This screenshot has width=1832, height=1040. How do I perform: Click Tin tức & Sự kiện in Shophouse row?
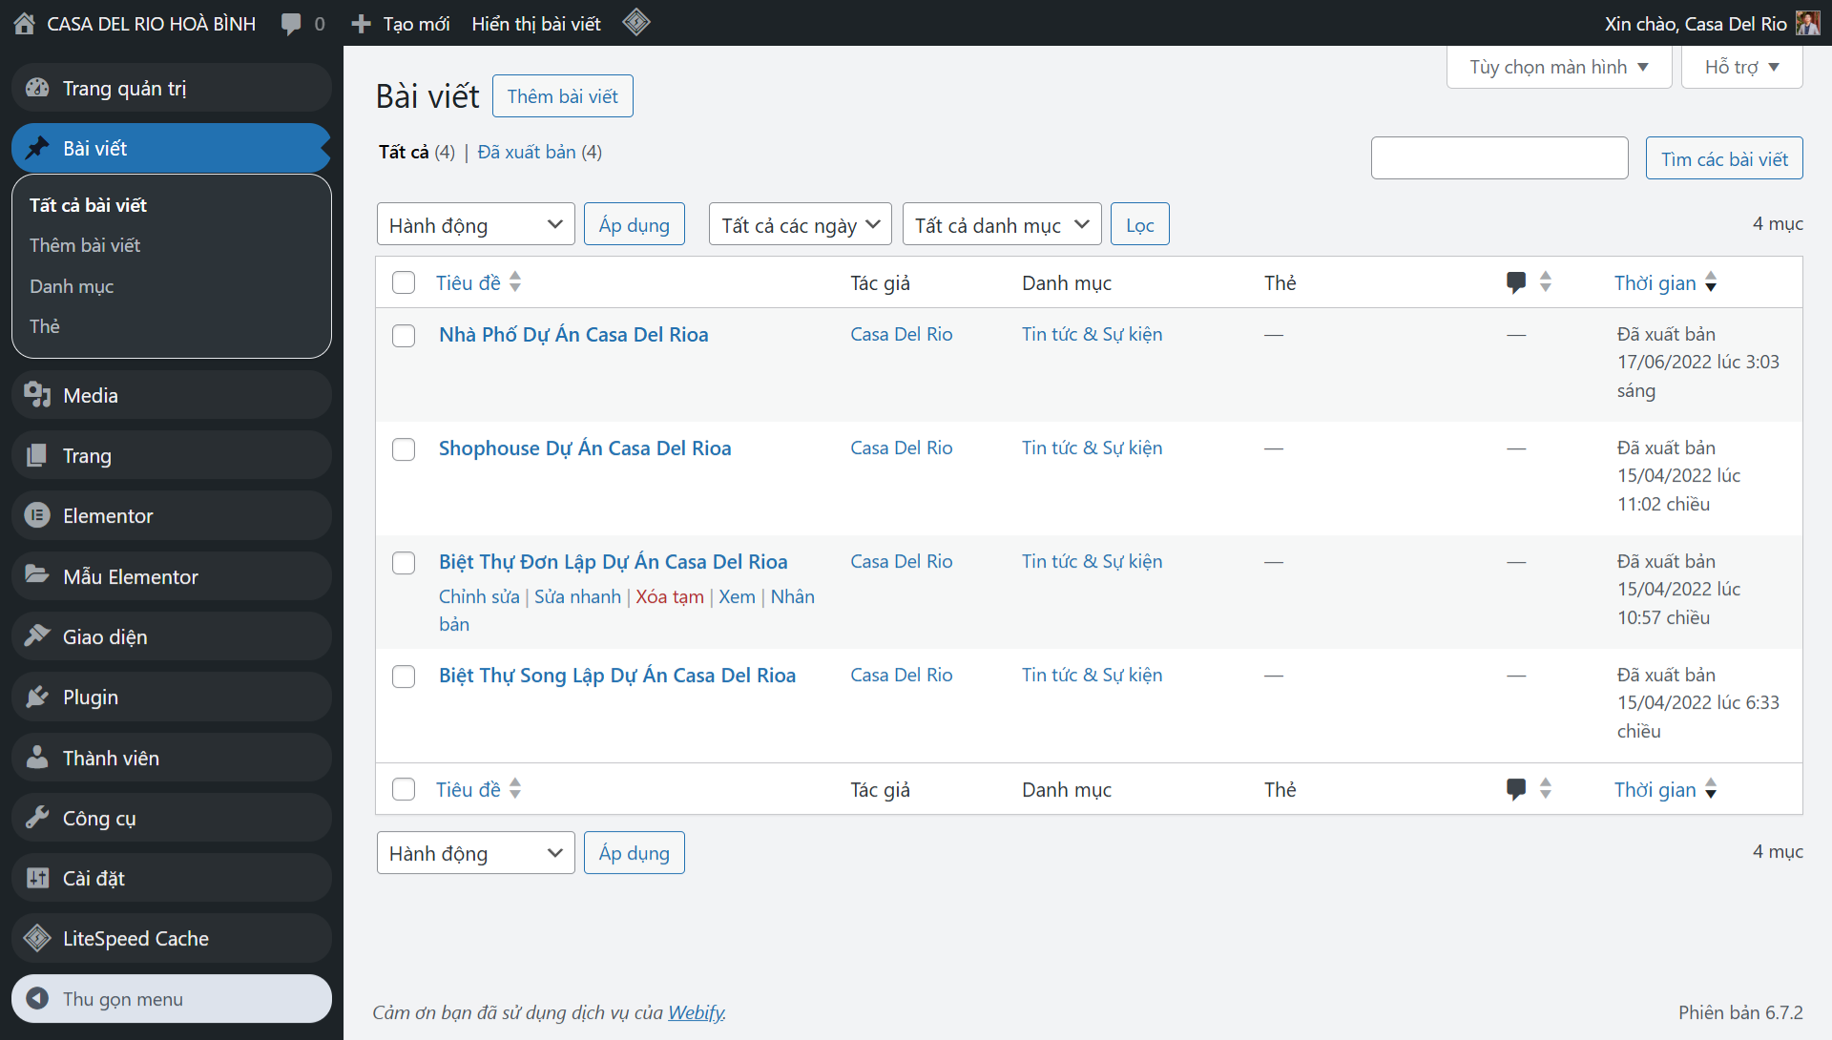pyautogui.click(x=1092, y=447)
